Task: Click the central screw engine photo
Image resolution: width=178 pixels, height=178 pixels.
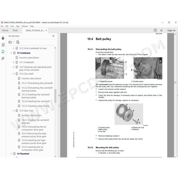Action: click(x=148, y=68)
